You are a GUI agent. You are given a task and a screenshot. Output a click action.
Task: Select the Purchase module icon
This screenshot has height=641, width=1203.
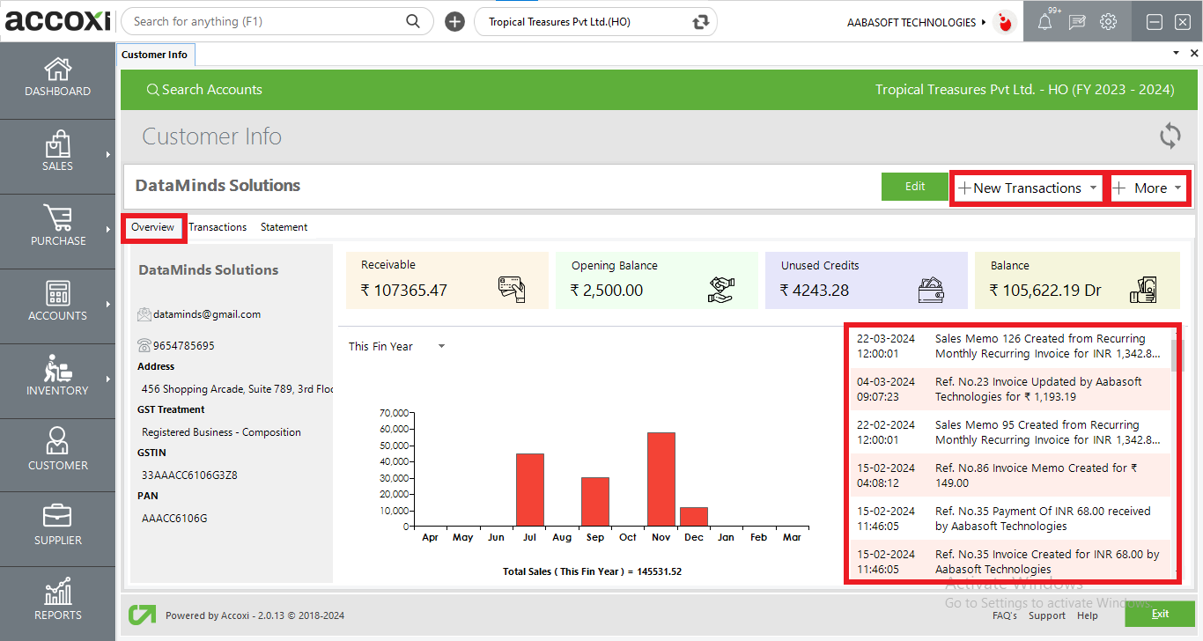57,229
